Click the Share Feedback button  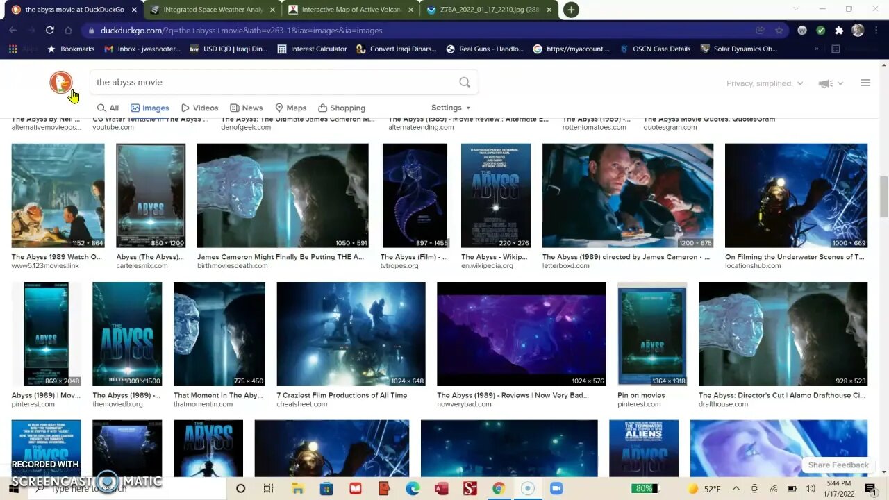pyautogui.click(x=838, y=465)
